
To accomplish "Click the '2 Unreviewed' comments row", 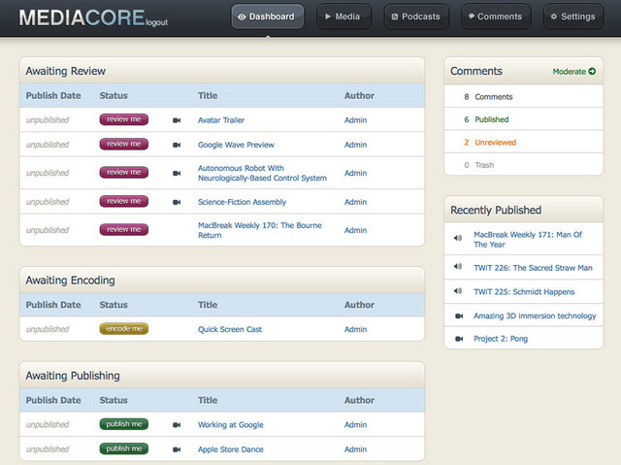I will tap(524, 142).
